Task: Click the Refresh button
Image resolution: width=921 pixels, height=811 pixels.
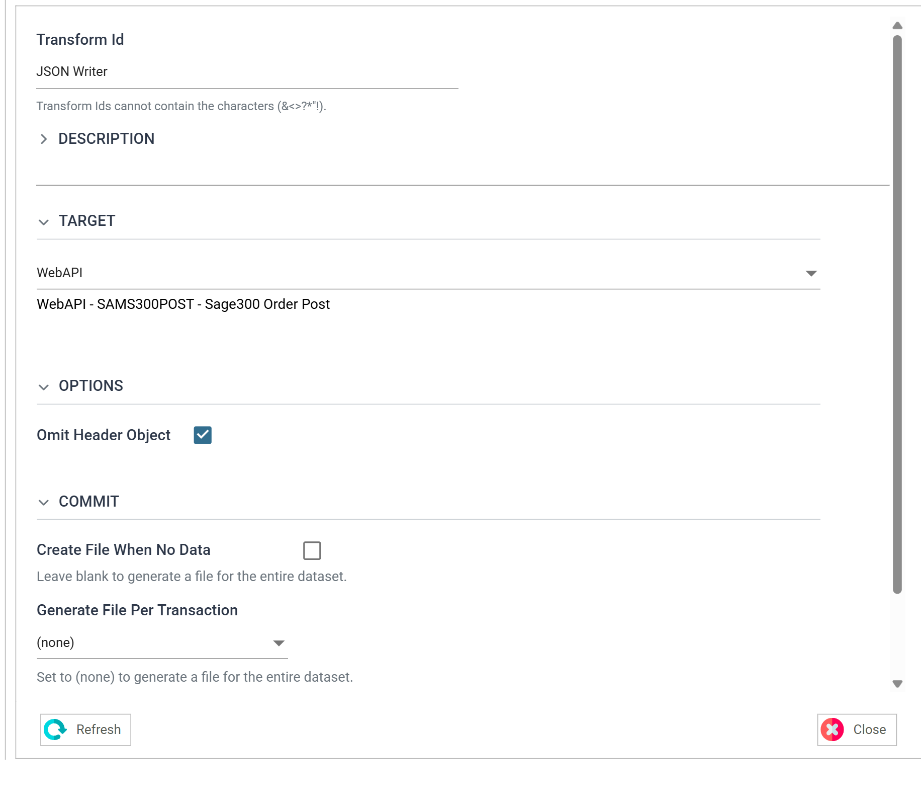Action: 85,729
